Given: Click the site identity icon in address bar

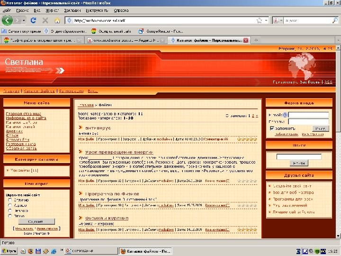Looking at the screenshot, I should click(x=69, y=20).
